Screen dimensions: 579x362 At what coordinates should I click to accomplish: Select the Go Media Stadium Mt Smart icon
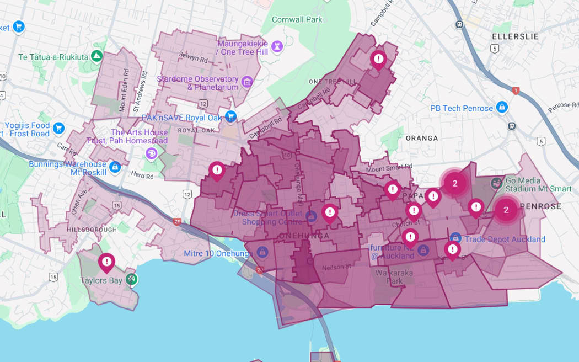[497, 183]
